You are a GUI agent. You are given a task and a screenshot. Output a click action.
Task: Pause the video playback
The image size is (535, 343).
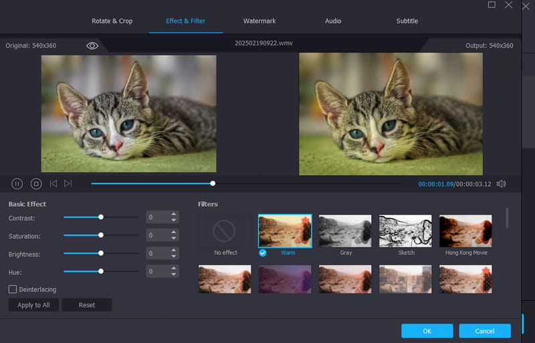click(x=17, y=184)
